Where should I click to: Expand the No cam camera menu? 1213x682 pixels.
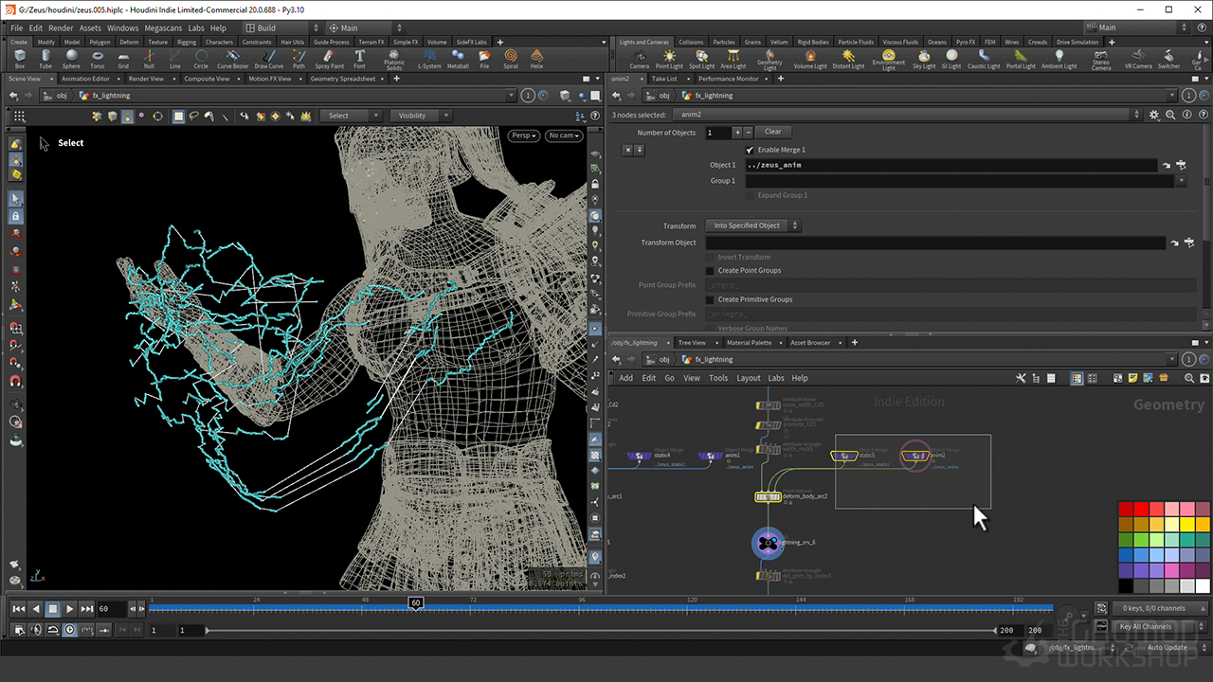[564, 135]
